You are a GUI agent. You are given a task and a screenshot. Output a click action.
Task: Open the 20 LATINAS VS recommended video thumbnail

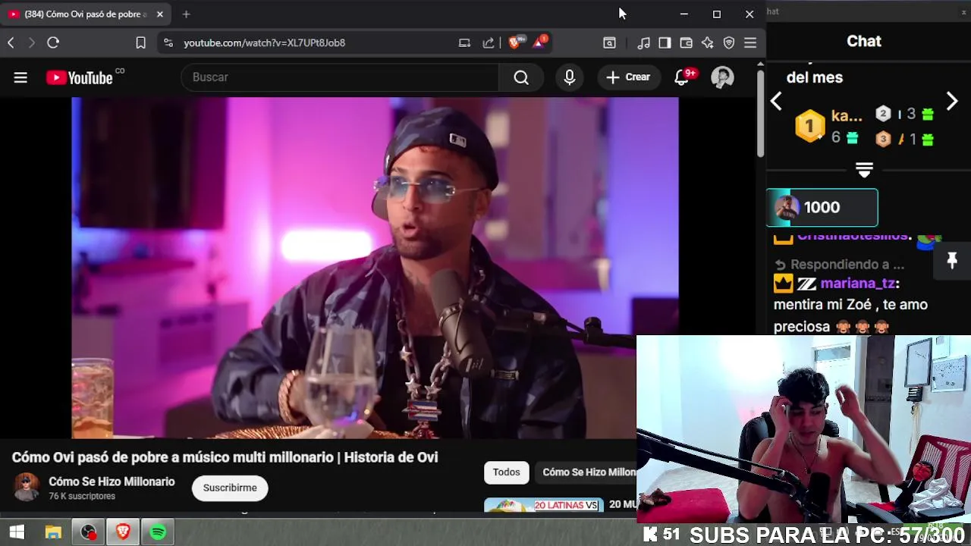pos(544,505)
